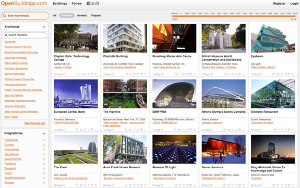Open the Siemens Restaurant title
This screenshot has height=188, width=300.
(265, 112)
